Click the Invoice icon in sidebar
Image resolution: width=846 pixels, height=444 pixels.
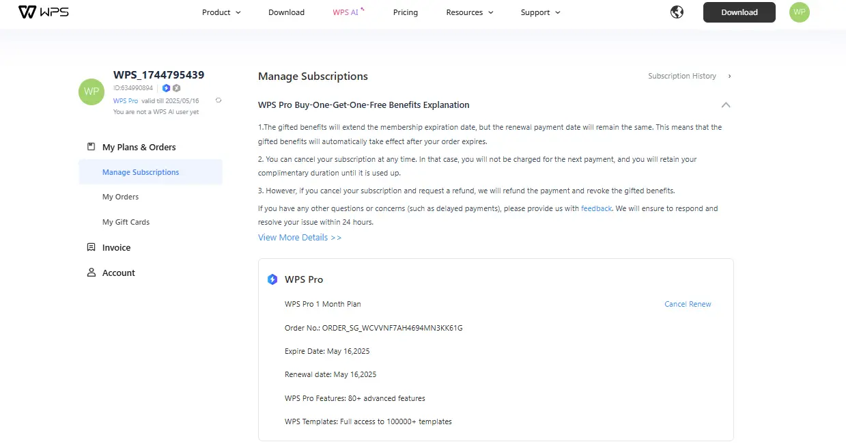tap(91, 247)
